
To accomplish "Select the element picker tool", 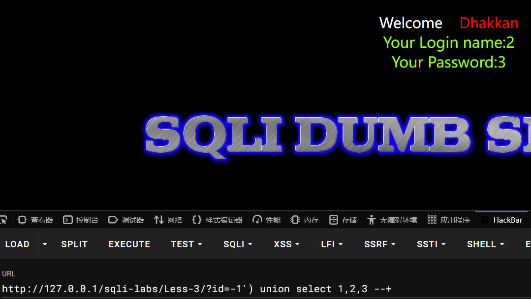I will (x=4, y=220).
